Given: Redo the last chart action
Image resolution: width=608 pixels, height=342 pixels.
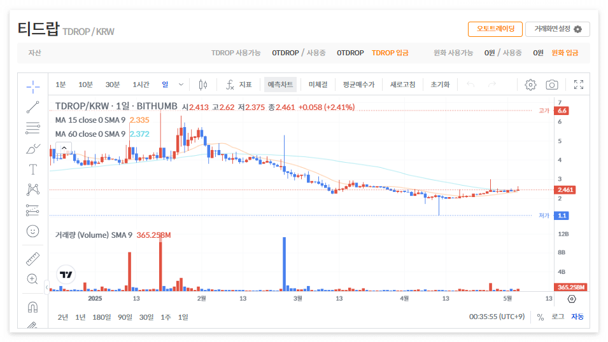Looking at the screenshot, I should [x=492, y=85].
